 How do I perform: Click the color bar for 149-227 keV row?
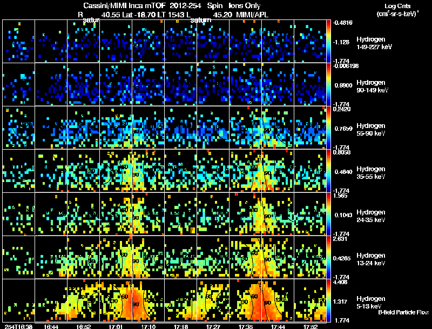tap(328, 41)
